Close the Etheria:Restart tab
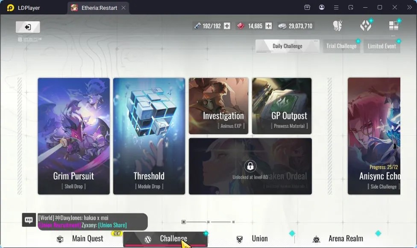417x248 pixels. pos(123,8)
